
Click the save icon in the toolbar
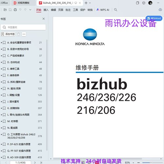pos(10,10)
